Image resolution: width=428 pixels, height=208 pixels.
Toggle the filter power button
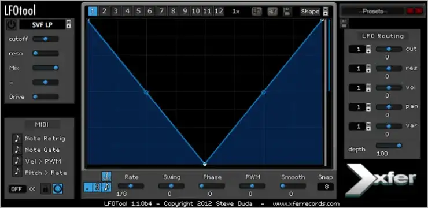(x=11, y=25)
